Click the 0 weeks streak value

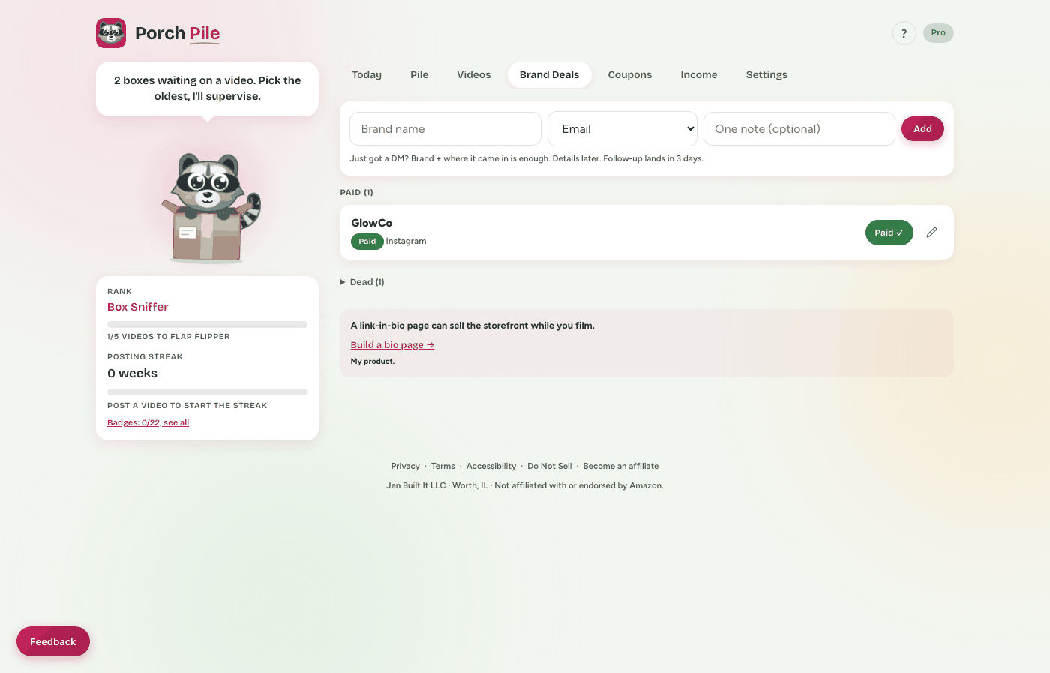[133, 374]
